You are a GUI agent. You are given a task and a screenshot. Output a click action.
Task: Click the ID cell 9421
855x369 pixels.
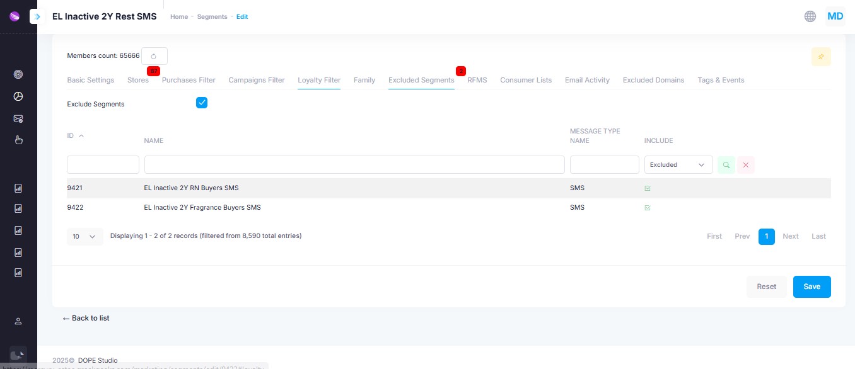74,188
